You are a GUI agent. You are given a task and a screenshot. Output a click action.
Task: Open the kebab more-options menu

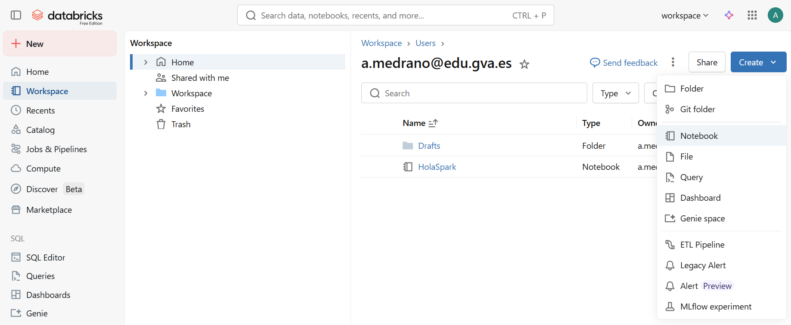tap(673, 62)
